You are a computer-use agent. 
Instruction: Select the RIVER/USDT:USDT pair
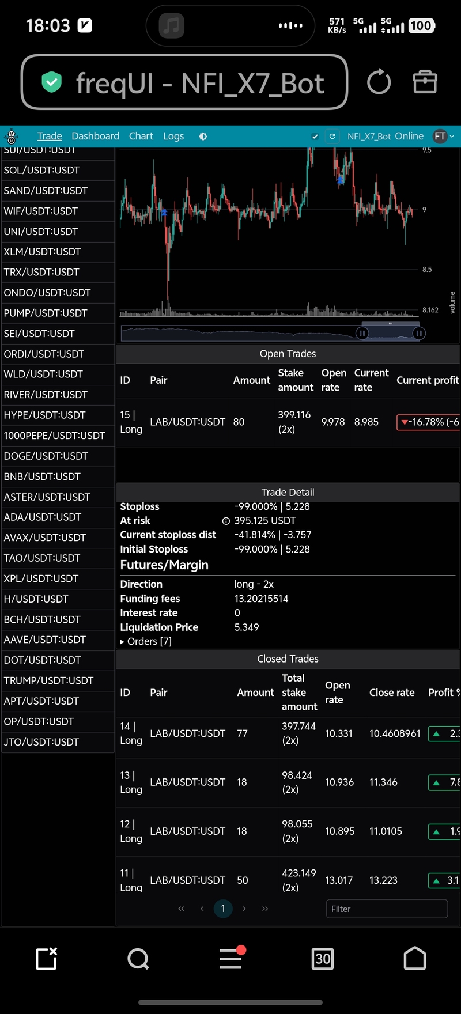pos(58,395)
